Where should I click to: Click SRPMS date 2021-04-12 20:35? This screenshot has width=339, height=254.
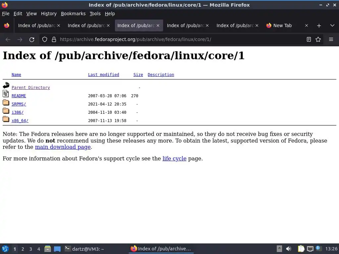(x=107, y=104)
